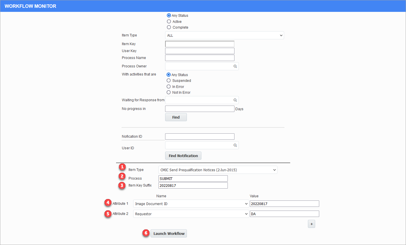
Task: Click the Launch Workflow button
Action: click(x=169, y=233)
